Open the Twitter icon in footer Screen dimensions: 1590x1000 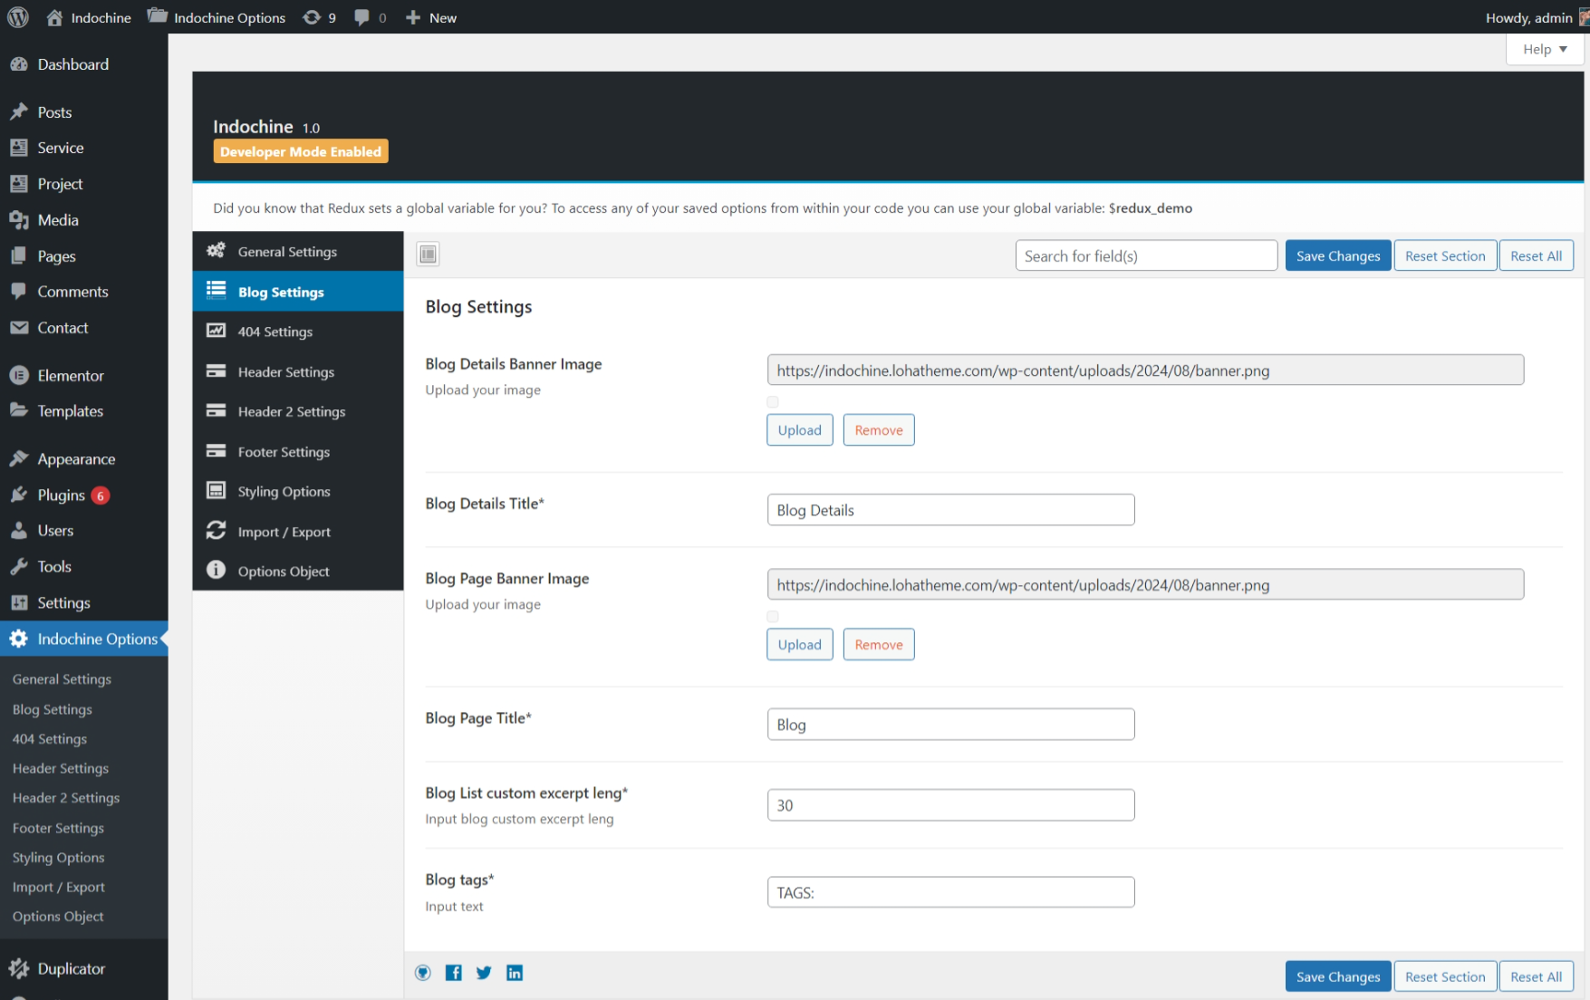[484, 973]
